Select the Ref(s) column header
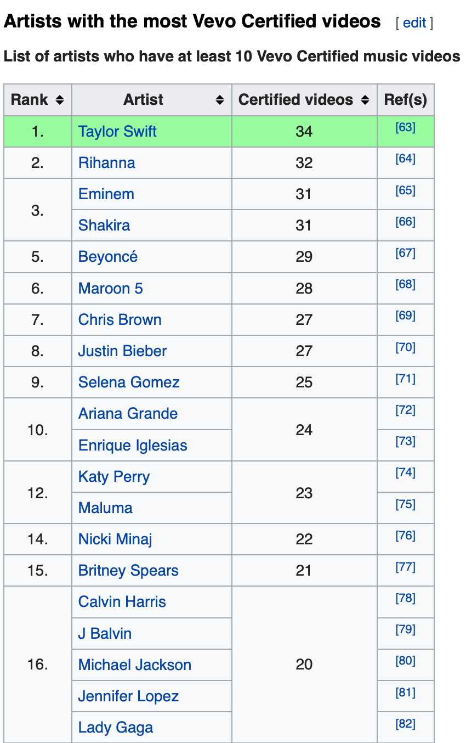Viewport: 466px width, 743px height. (x=406, y=100)
